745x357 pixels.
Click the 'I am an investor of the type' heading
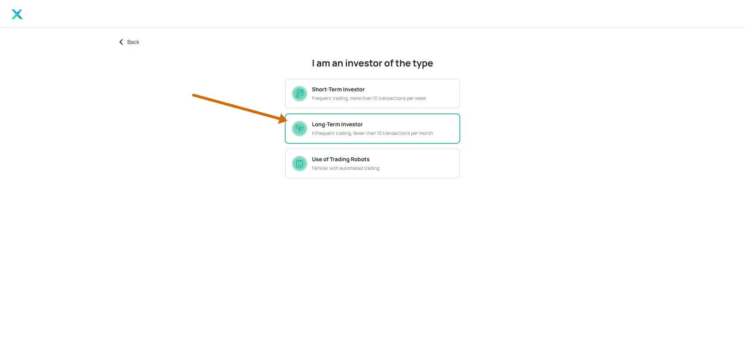point(372,63)
